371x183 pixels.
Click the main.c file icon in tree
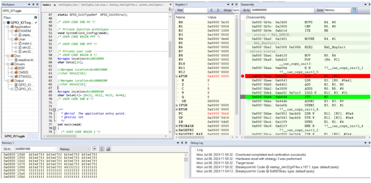point(20,43)
